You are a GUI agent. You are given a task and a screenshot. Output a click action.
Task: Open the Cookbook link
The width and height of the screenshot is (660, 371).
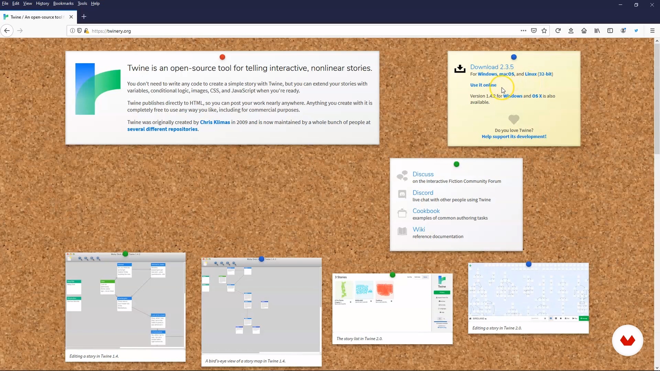pos(426,211)
